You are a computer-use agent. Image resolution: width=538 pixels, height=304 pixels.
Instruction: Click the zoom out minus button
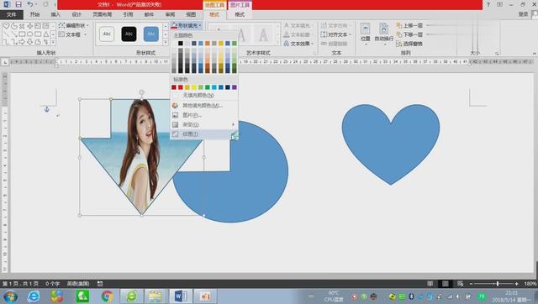tap(471, 284)
